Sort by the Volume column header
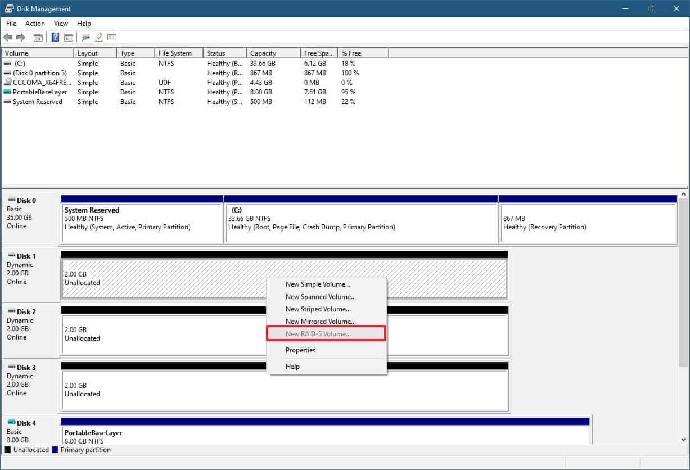Viewport: 690px width, 470px height. point(38,53)
